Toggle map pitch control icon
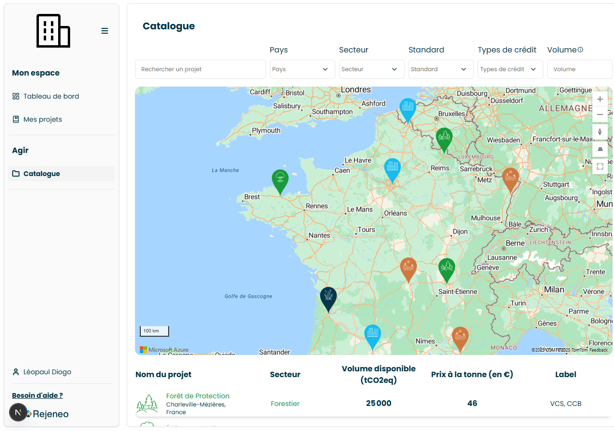The image size is (614, 431). pyautogui.click(x=600, y=149)
